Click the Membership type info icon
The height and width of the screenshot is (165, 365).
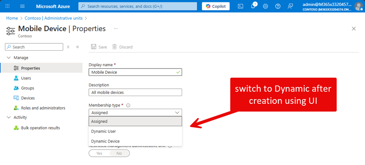[128, 105]
